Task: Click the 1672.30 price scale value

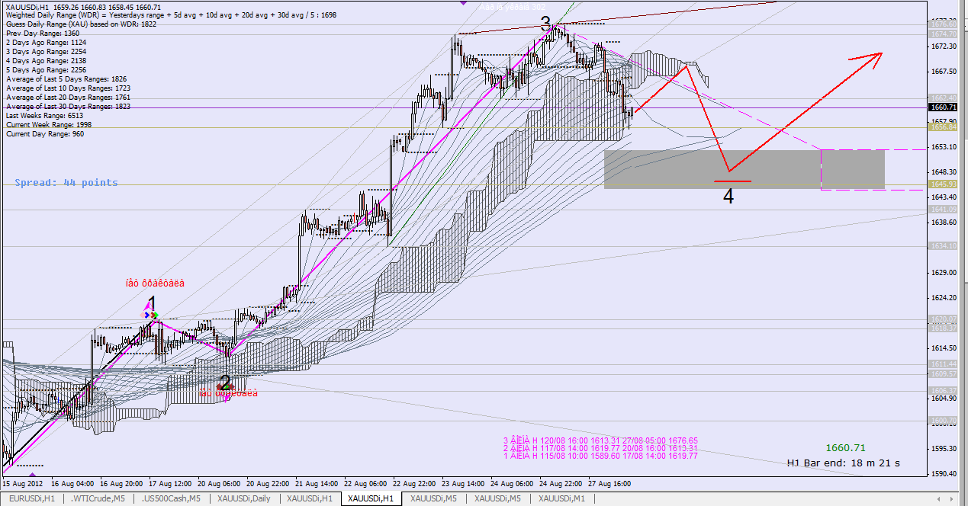Action: pos(944,46)
